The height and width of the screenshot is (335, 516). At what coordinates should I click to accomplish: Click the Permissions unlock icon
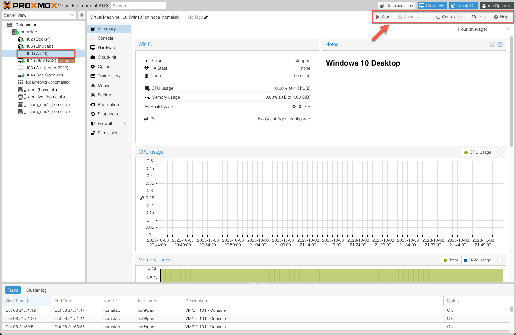[93, 133]
